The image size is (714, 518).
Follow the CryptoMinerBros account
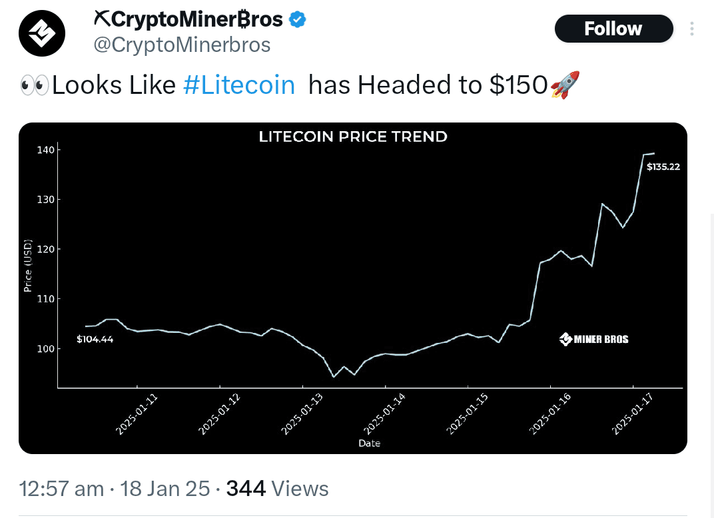[x=613, y=29]
